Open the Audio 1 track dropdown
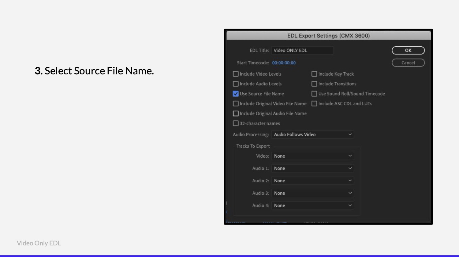This screenshot has height=257, width=459. click(312, 168)
